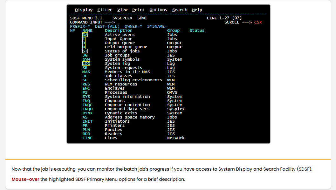
Task: Click the PR menu name
Action: pos(85,126)
